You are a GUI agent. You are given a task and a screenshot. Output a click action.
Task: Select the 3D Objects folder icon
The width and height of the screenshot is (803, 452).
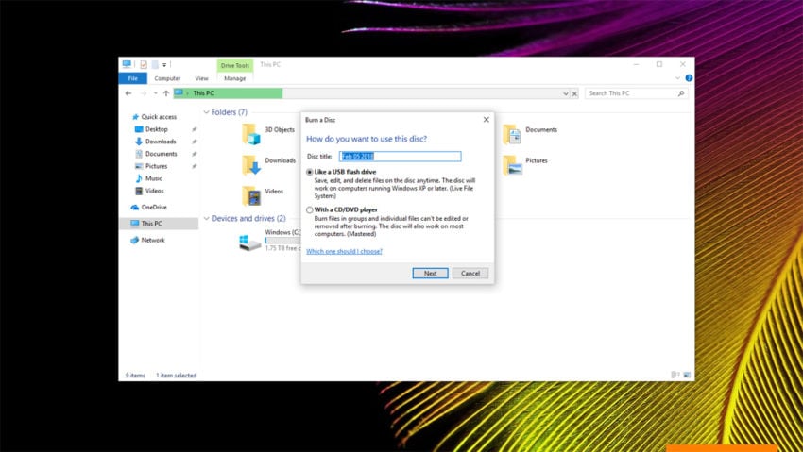pyautogui.click(x=251, y=134)
